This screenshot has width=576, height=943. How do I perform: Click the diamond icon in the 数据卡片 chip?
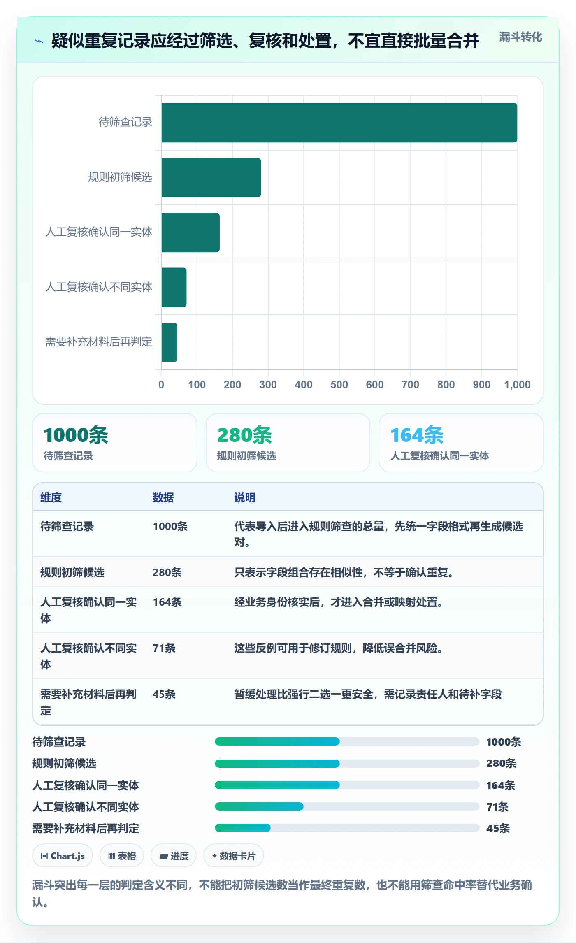pos(214,856)
